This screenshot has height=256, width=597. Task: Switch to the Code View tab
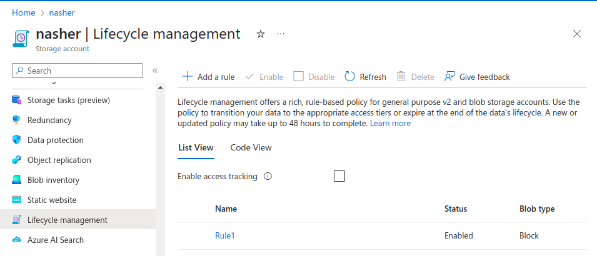pyautogui.click(x=251, y=148)
